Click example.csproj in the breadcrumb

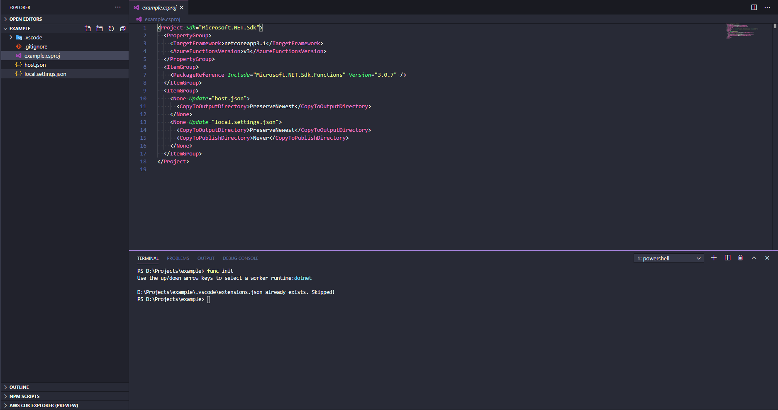point(162,19)
